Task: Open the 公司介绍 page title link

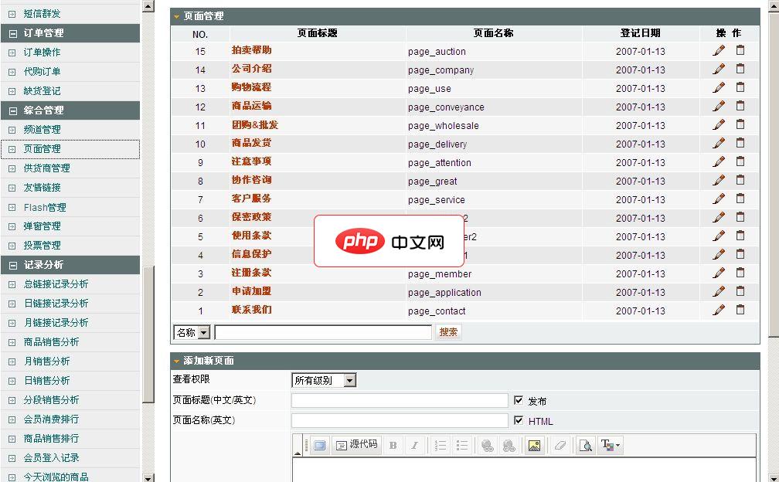Action: [x=251, y=70]
